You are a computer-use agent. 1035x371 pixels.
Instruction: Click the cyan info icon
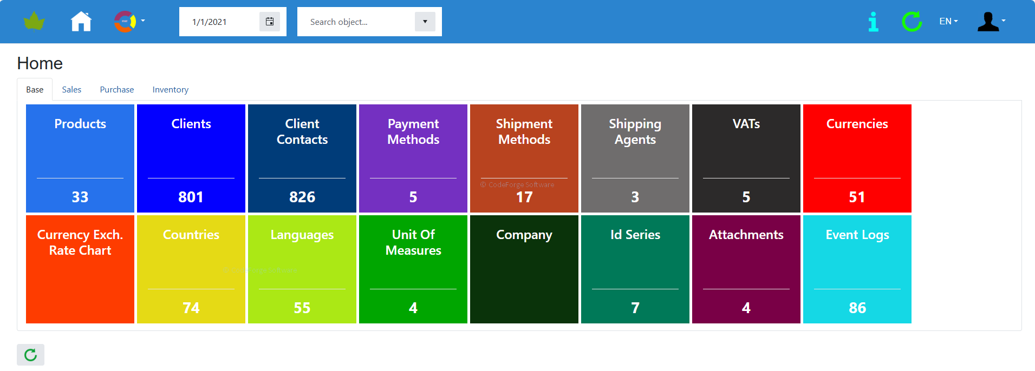(873, 22)
